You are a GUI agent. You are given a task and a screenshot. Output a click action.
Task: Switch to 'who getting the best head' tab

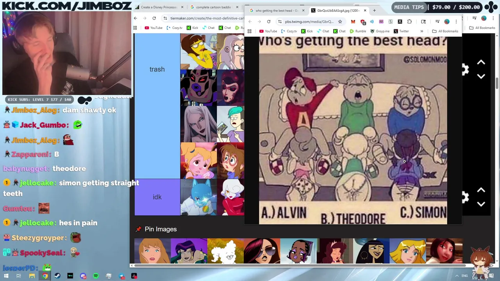[x=277, y=11]
